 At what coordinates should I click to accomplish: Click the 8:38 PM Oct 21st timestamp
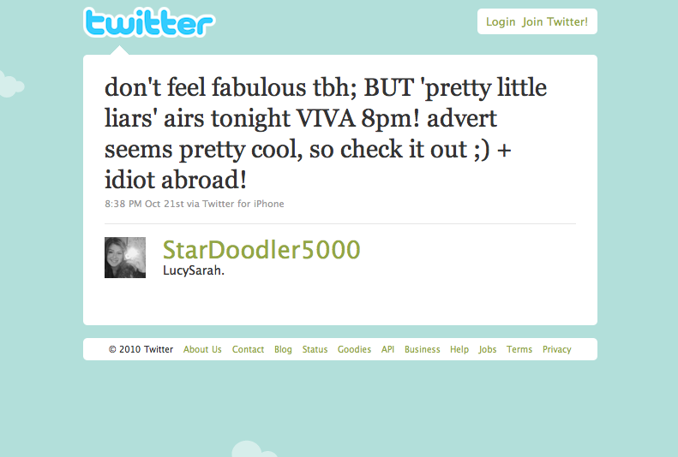pyautogui.click(x=144, y=204)
